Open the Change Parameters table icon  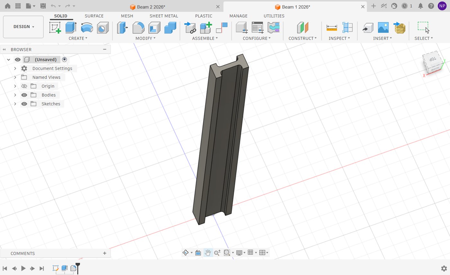(x=257, y=28)
